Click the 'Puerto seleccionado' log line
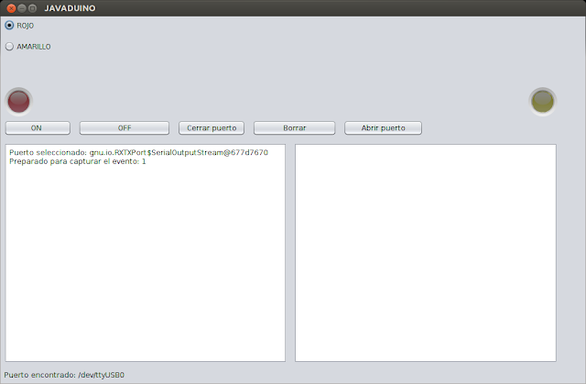 (x=138, y=152)
